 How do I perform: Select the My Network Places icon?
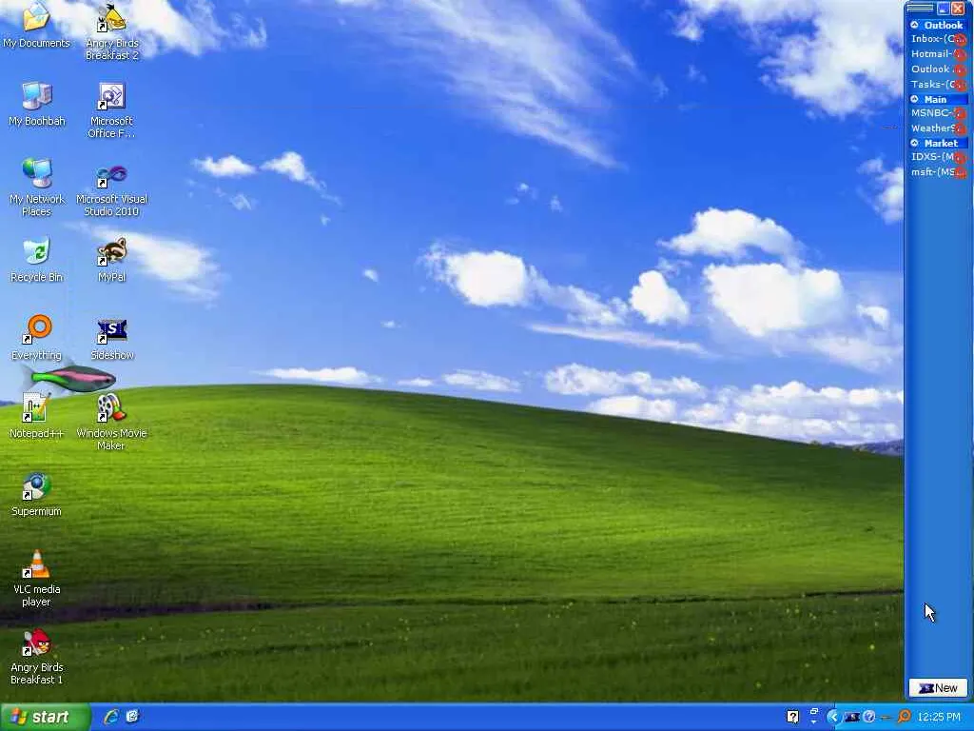[36, 188]
